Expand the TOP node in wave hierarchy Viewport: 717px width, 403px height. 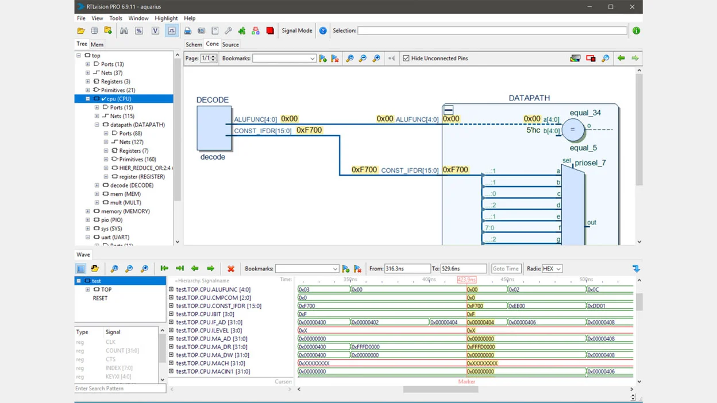(x=88, y=289)
